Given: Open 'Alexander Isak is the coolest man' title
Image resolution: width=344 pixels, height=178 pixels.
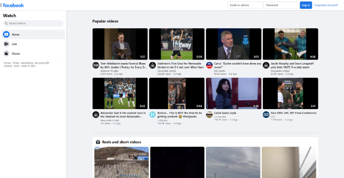Looking at the screenshot, I should 123,114.
